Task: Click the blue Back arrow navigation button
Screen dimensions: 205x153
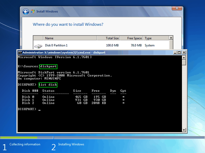Action: tap(26, 11)
